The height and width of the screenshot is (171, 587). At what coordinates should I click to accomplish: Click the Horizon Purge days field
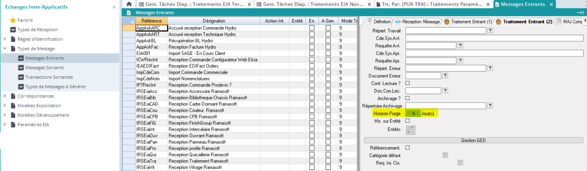[413, 113]
